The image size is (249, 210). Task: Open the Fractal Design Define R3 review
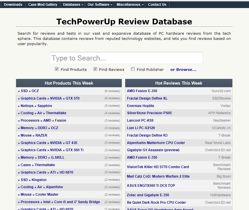pyautogui.click(x=147, y=135)
